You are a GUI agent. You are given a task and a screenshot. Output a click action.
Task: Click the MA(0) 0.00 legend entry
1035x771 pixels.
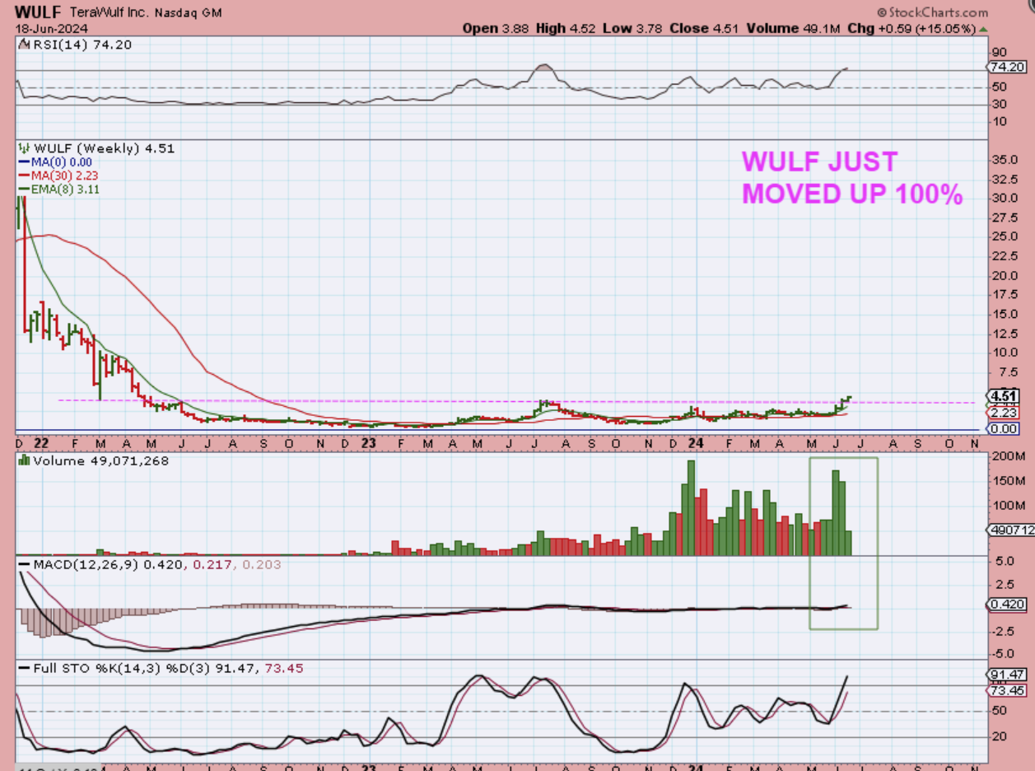point(57,162)
